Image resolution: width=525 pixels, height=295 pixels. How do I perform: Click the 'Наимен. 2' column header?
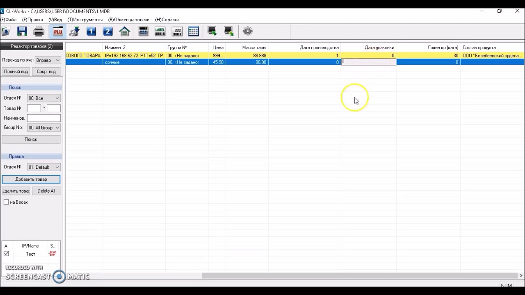[x=134, y=48]
